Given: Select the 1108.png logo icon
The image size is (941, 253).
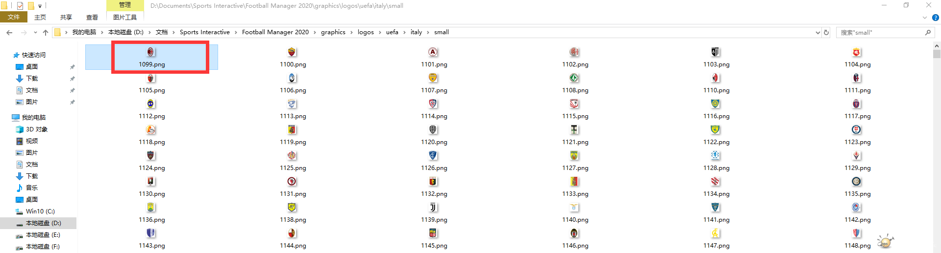Looking at the screenshot, I should coord(574,78).
